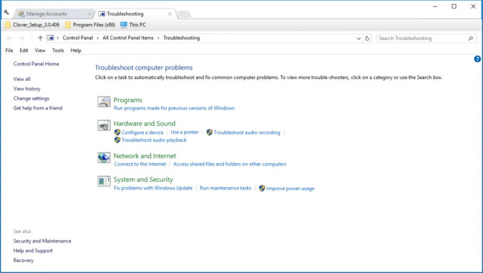Click the Control Panel Home link
Image resolution: width=483 pixels, height=273 pixels.
[36, 64]
